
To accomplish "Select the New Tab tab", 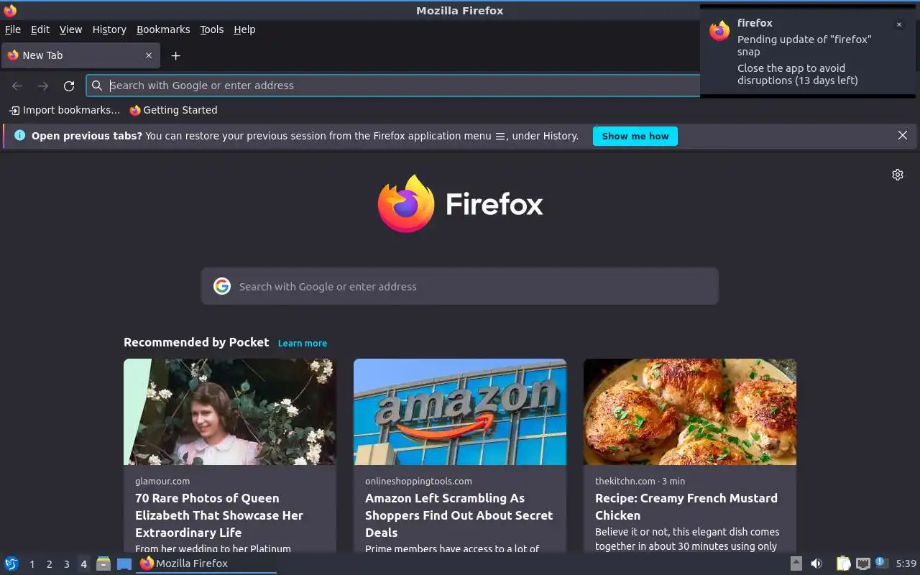I will [80, 55].
